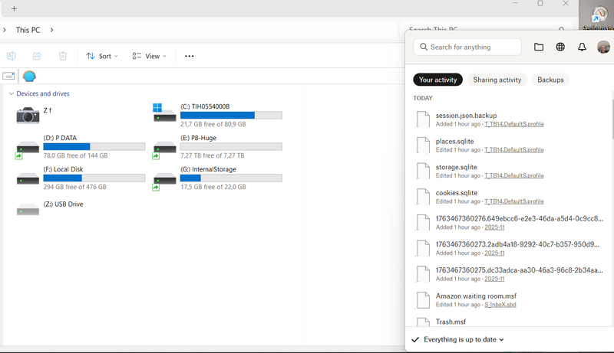Open the See more ellipsis menu
614x353 pixels.
pyautogui.click(x=189, y=56)
